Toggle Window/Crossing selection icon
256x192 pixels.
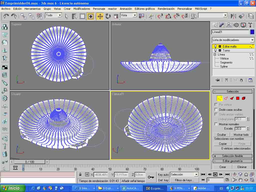90,16
